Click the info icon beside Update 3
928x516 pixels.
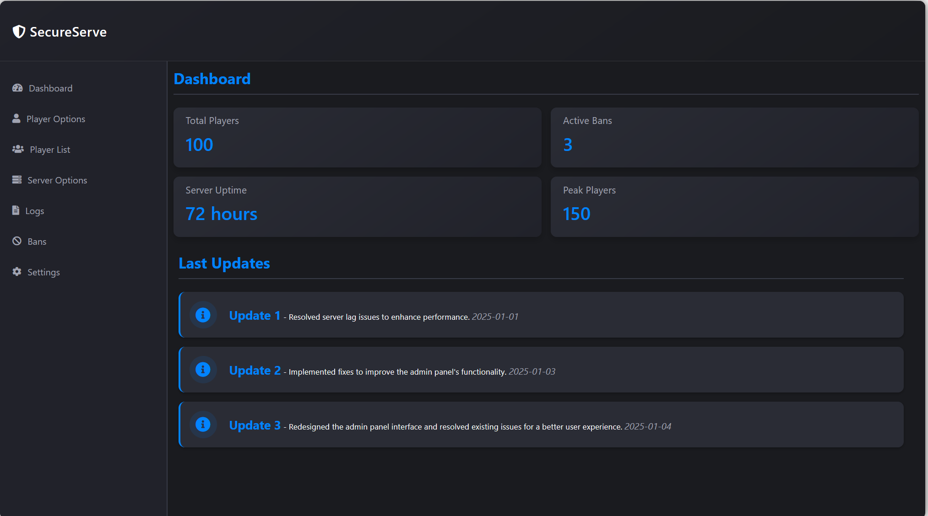point(203,425)
